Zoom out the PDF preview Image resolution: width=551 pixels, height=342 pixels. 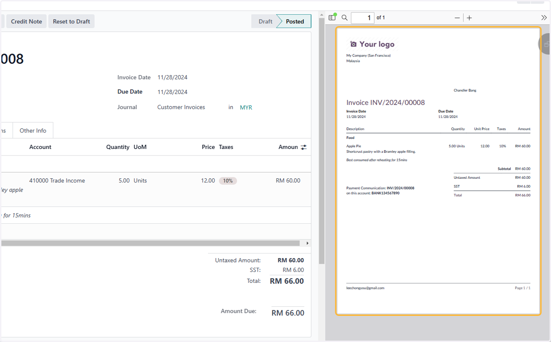[x=457, y=18]
